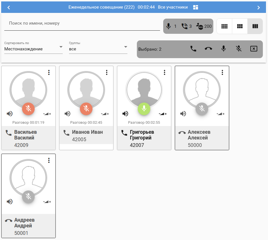Adjust the volume control for Алексеев Алексей

pyautogui.click(x=220, y=114)
